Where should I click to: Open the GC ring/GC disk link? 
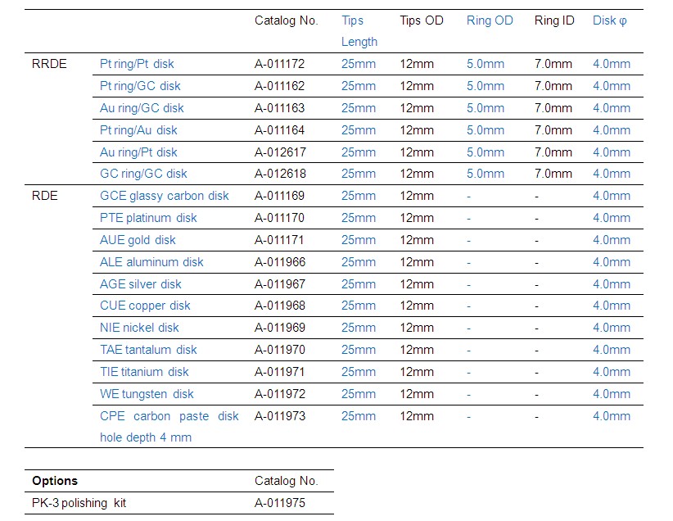click(143, 174)
